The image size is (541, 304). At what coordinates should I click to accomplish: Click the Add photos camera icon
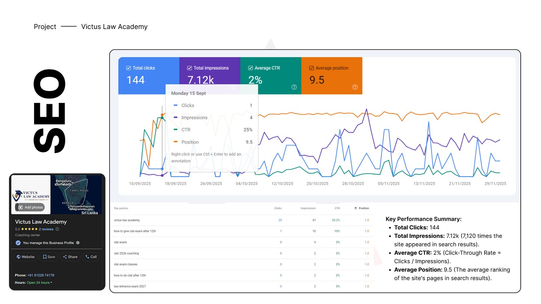click(x=21, y=207)
